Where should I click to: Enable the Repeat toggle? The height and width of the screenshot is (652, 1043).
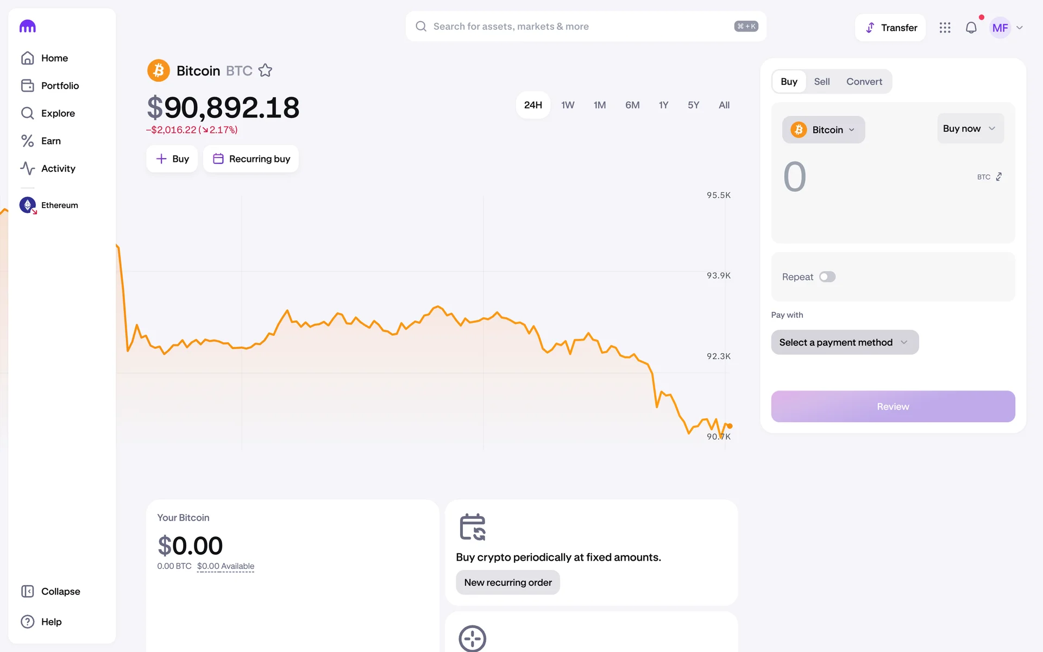click(x=827, y=277)
